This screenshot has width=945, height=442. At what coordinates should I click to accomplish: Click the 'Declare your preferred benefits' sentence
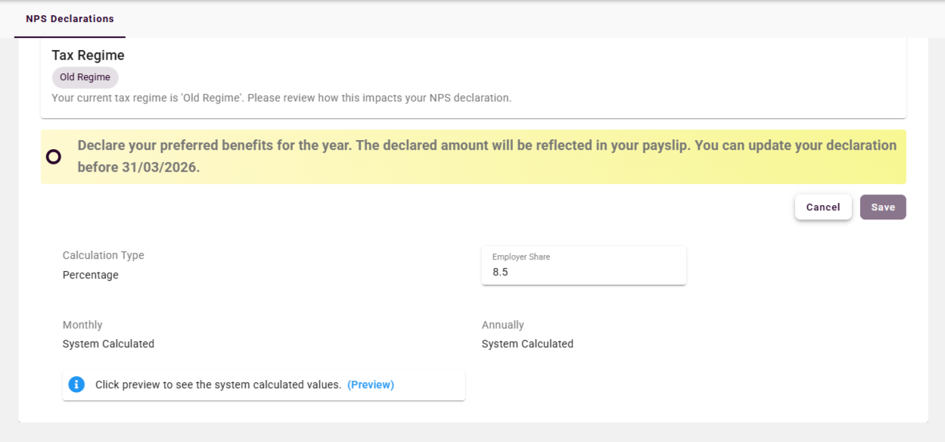(213, 145)
